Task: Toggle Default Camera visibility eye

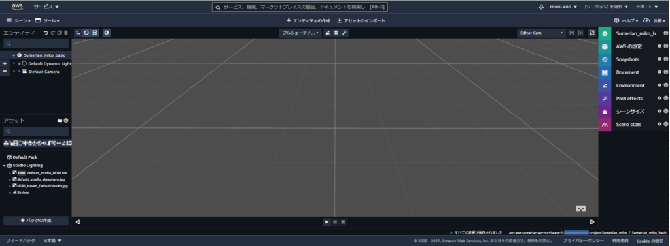Action: click(5, 72)
